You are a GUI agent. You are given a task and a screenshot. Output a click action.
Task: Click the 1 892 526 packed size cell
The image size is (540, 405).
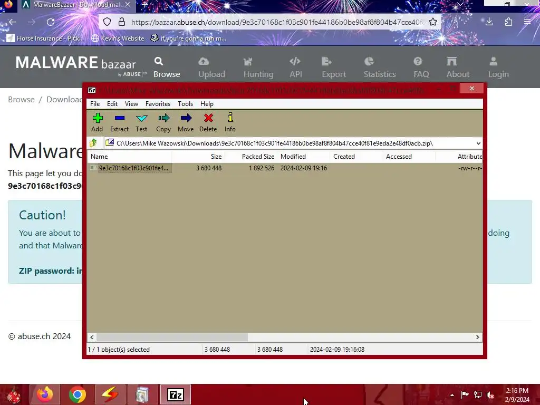point(262,168)
